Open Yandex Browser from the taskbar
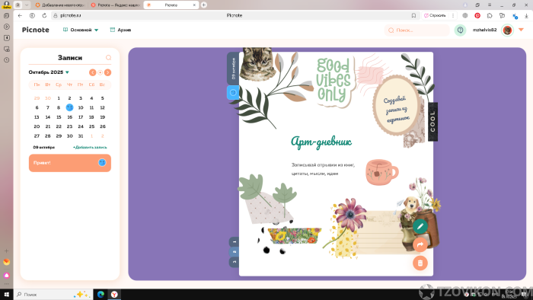 [x=114, y=295]
